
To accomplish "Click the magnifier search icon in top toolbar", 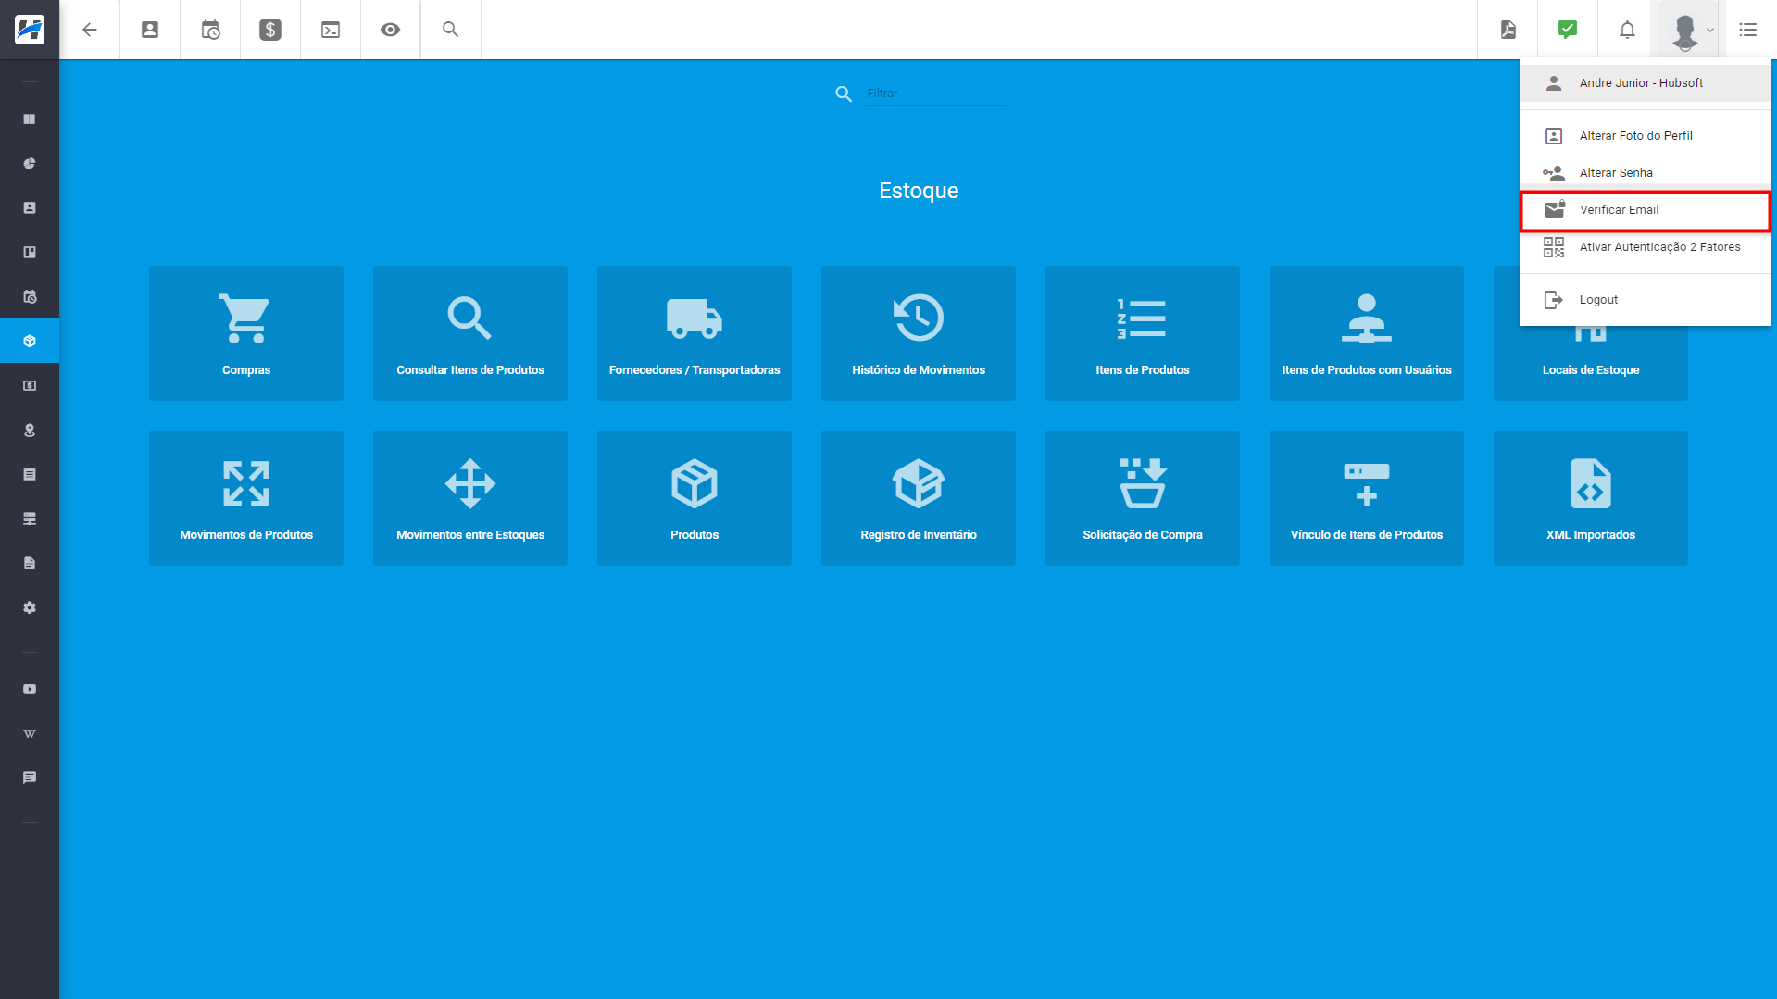I will click(x=451, y=30).
